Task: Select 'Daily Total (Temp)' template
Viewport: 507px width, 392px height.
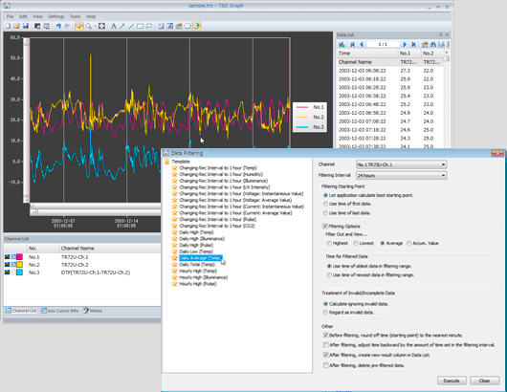Action: click(x=198, y=264)
